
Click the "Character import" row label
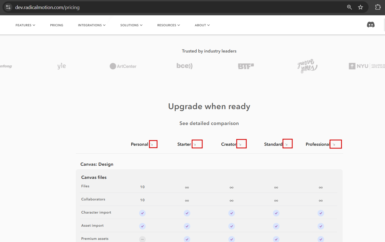96,212
